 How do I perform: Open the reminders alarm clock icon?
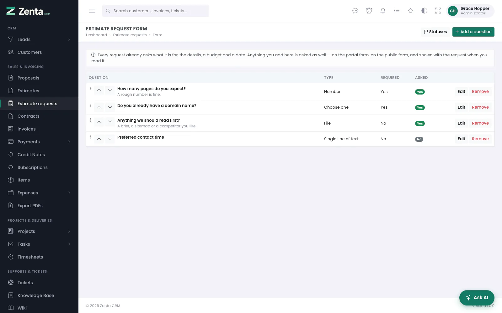[x=369, y=11]
